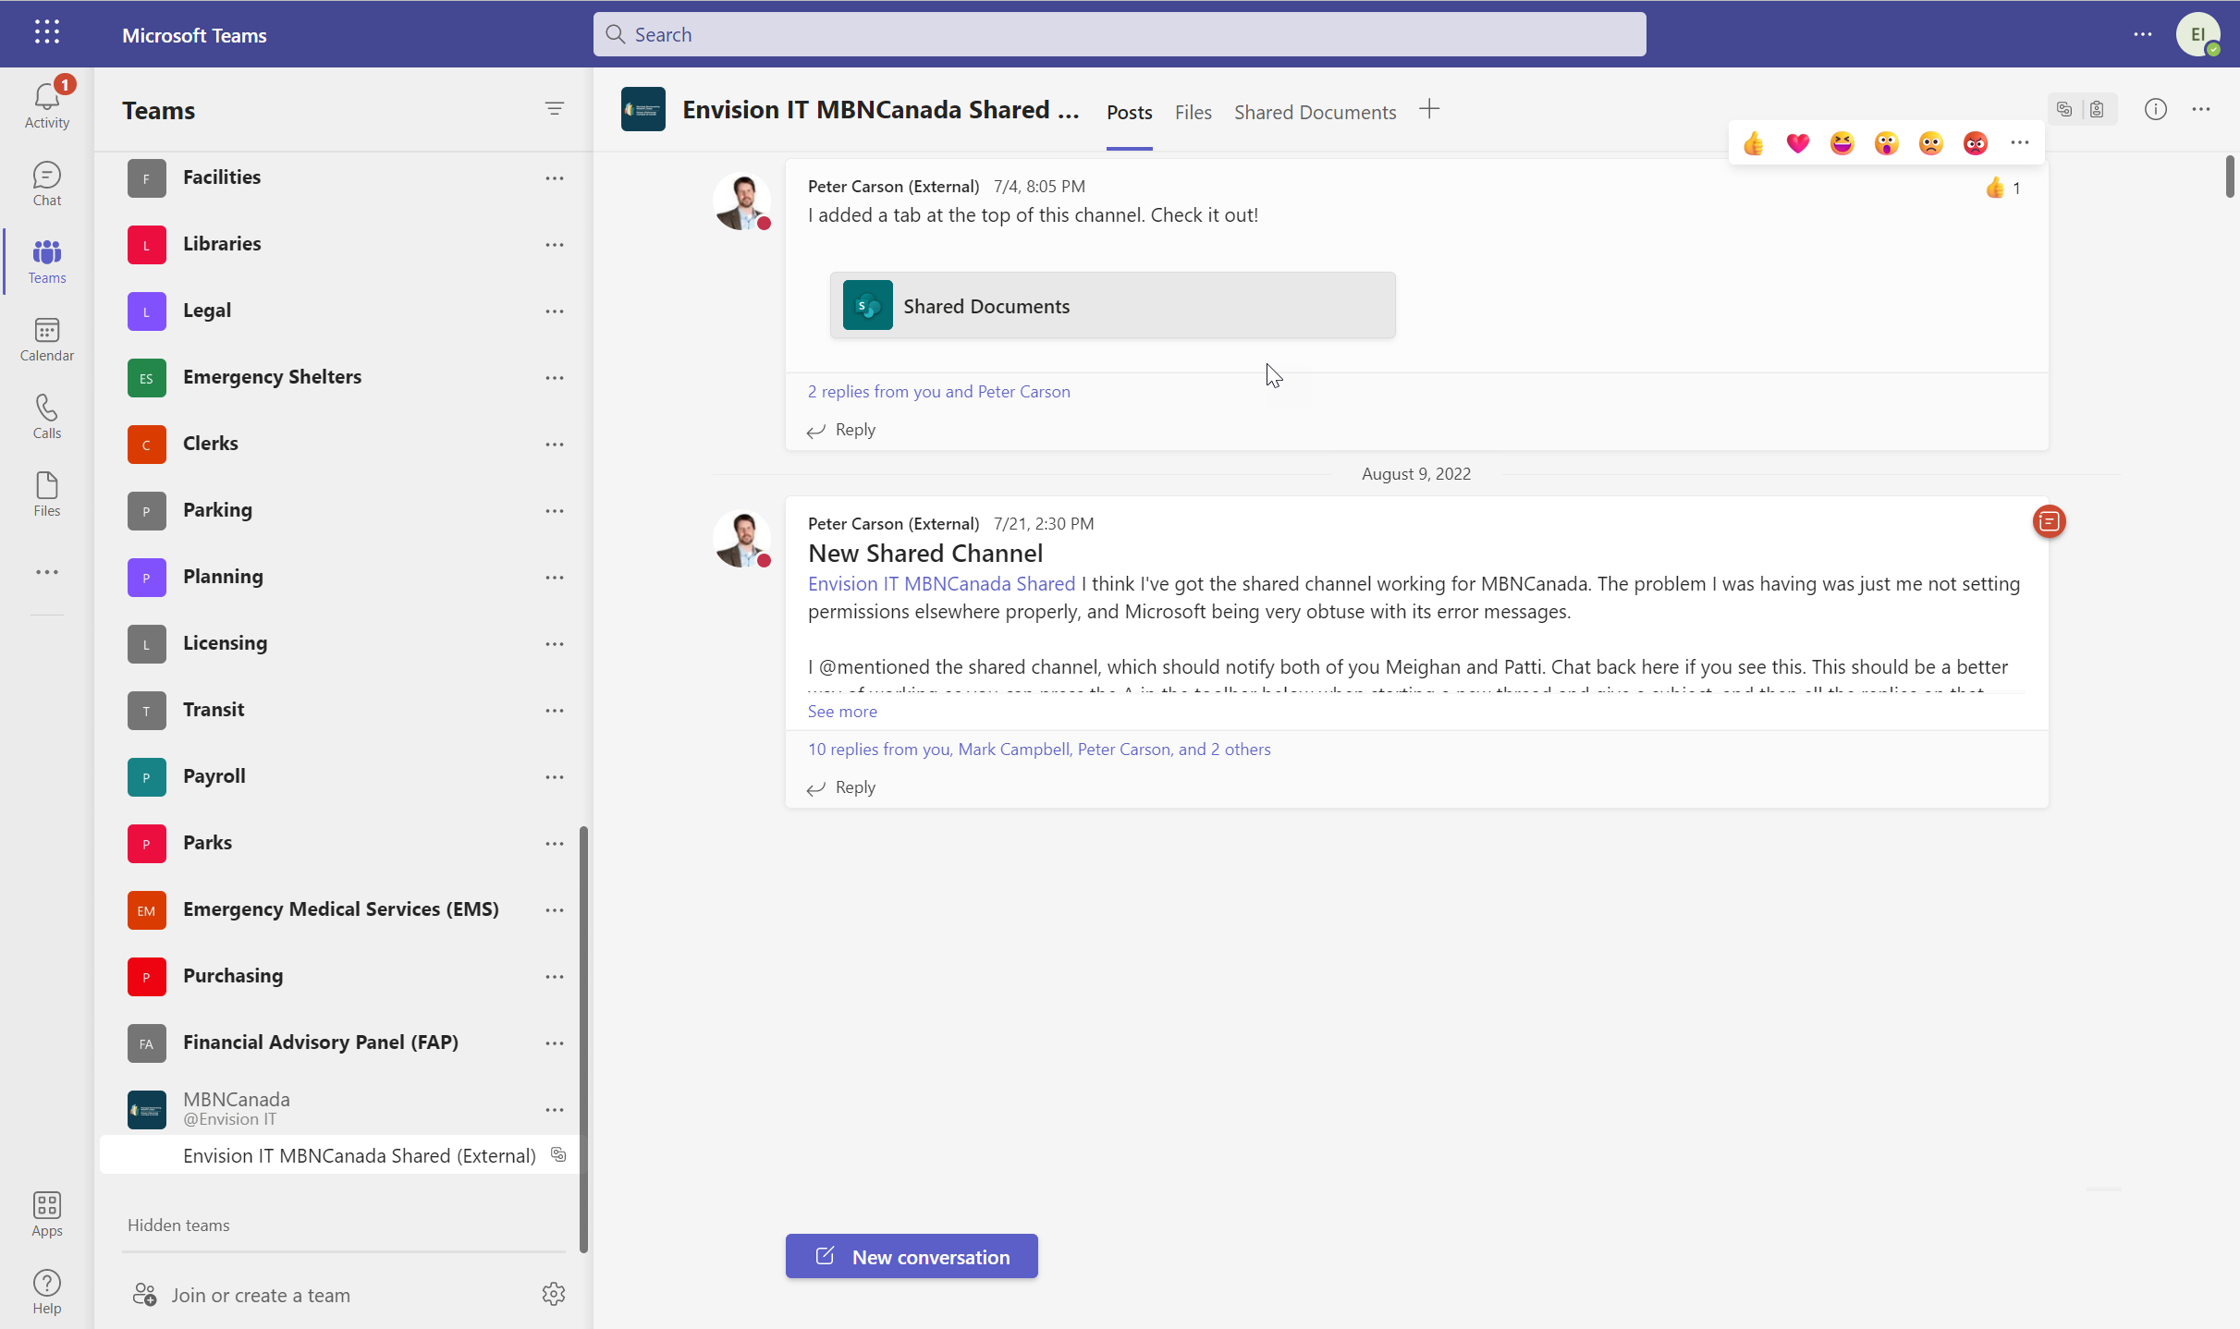Open more options for Parking team
This screenshot has height=1329, width=2240.
[554, 510]
